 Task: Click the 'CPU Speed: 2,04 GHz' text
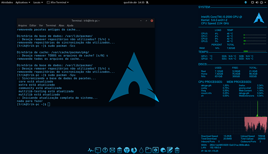(215, 23)
